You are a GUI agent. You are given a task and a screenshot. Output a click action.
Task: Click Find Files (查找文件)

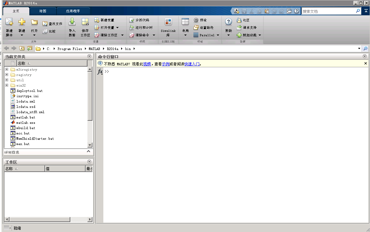tap(52, 24)
